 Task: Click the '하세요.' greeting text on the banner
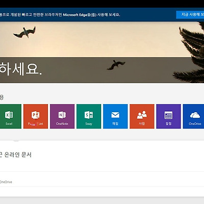coord(21,69)
